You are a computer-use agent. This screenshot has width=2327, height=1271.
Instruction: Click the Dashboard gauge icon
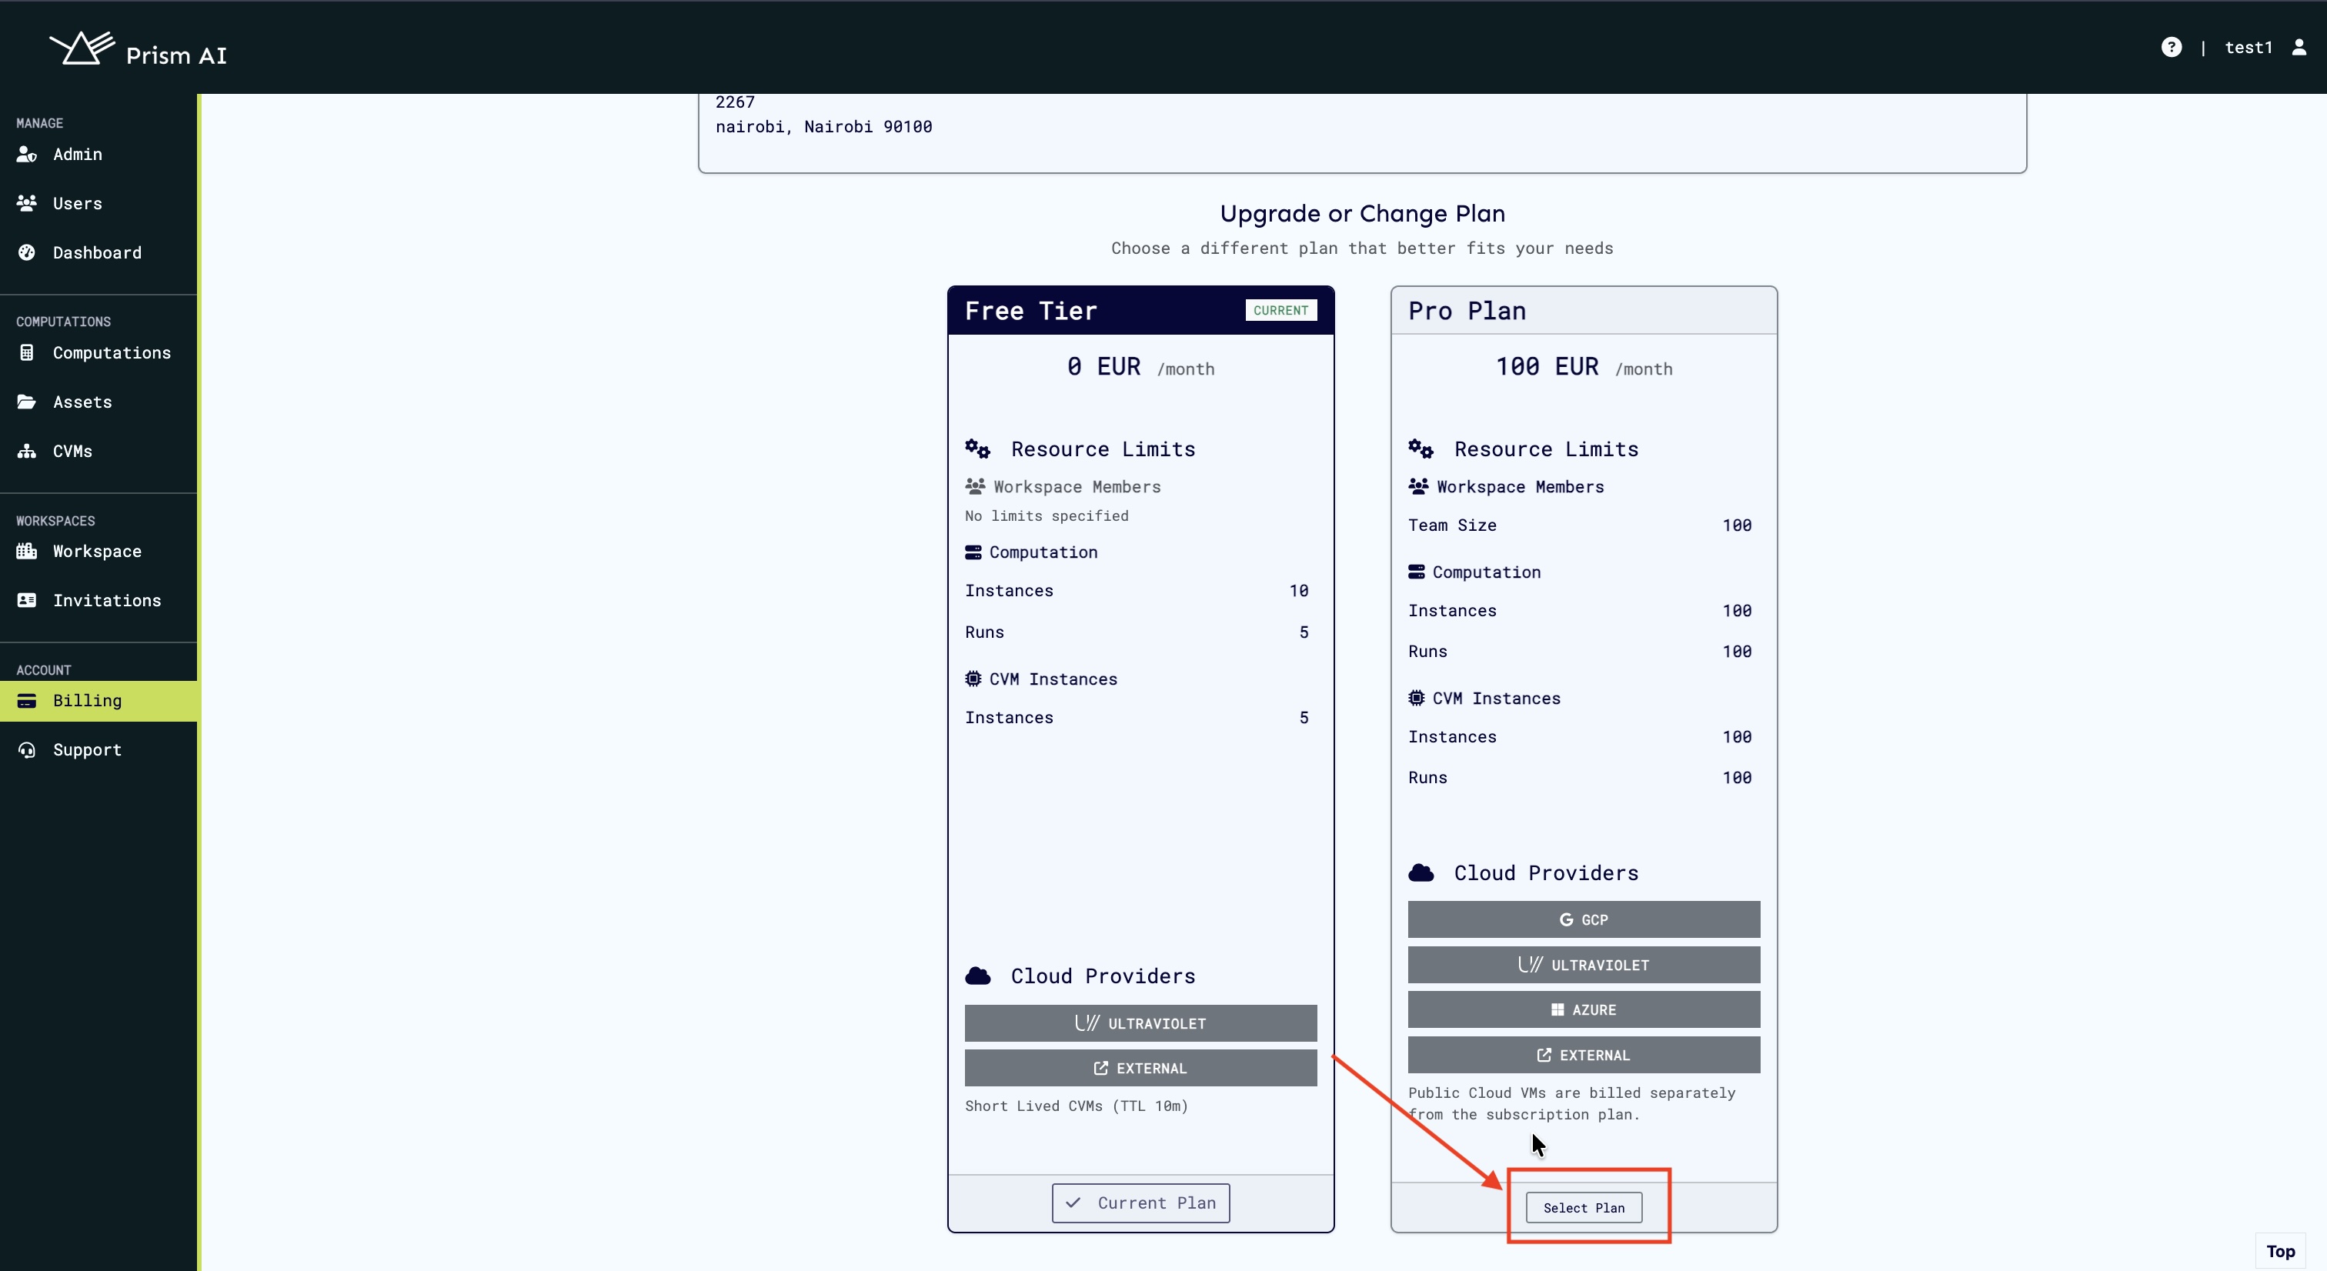point(27,253)
